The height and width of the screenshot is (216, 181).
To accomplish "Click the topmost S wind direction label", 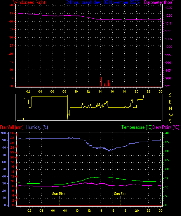I will [170, 95].
